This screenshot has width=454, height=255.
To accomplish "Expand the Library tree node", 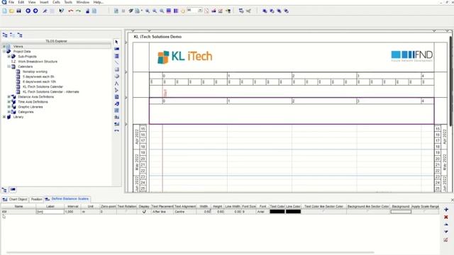I will point(4,117).
